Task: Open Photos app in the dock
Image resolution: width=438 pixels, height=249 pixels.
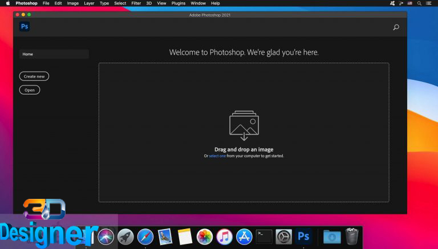Action: [205, 236]
